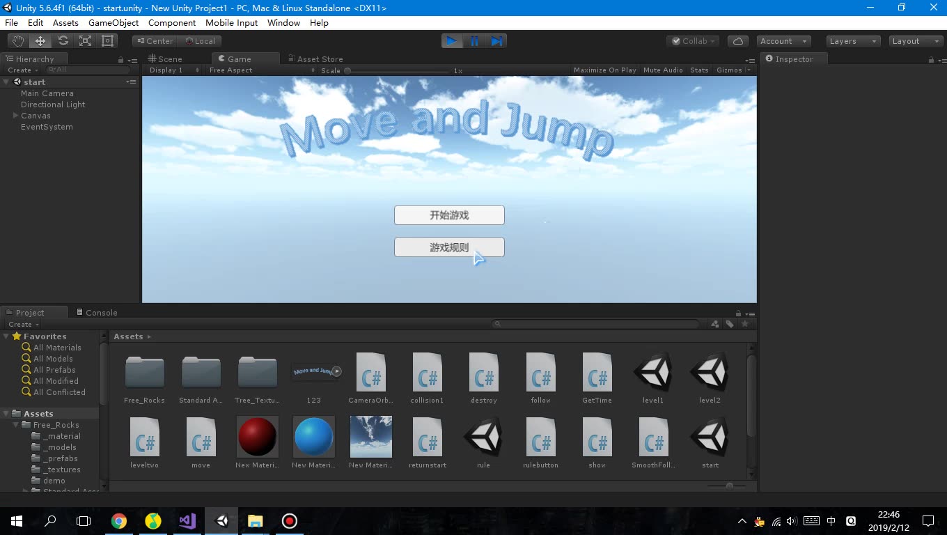Open the Assets menu
947x535 pixels.
[x=65, y=23]
